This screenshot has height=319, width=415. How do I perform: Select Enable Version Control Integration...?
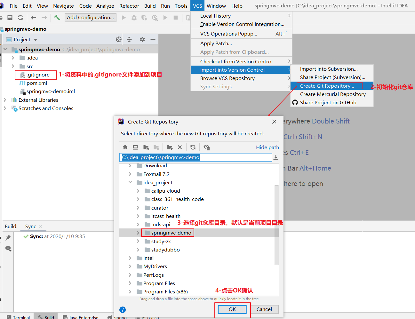tap(241, 24)
